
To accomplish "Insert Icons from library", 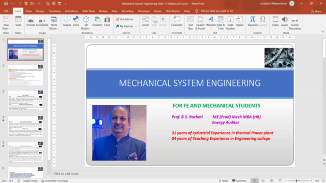I will point(76,21).
